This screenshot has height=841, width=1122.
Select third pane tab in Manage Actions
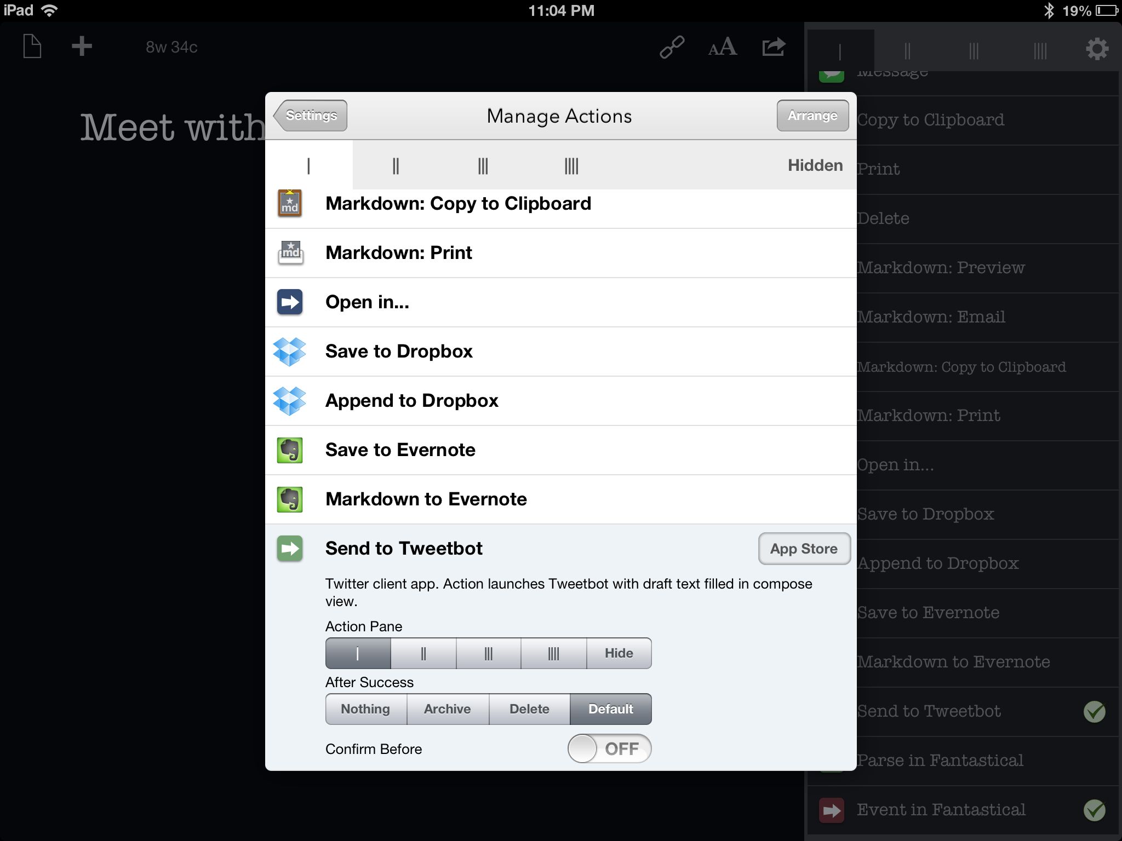pos(483,165)
